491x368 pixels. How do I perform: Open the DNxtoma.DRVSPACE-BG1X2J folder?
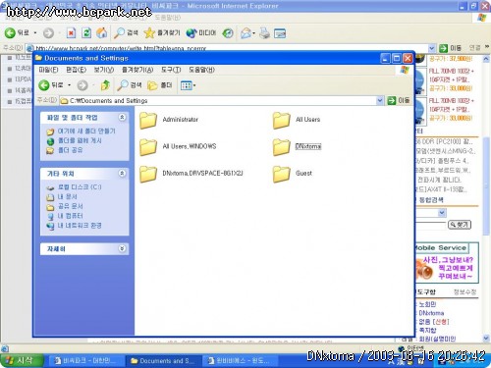pos(191,174)
